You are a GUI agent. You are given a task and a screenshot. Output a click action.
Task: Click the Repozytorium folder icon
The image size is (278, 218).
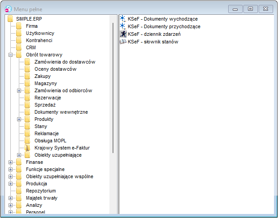19,191
